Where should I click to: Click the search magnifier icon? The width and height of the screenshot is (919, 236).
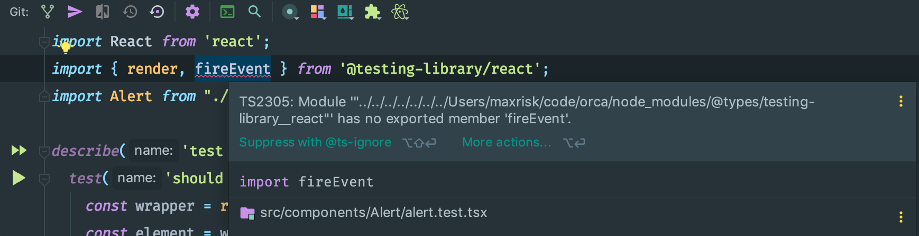pyautogui.click(x=254, y=12)
